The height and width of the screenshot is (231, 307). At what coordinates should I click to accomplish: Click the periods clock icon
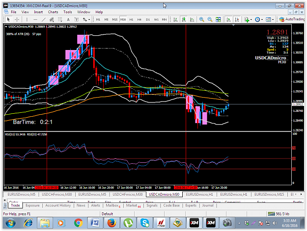pyautogui.click(x=257, y=19)
